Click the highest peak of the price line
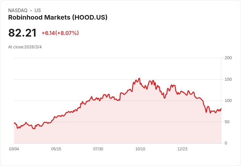The height and width of the screenshot is (166, 241). click(x=139, y=78)
